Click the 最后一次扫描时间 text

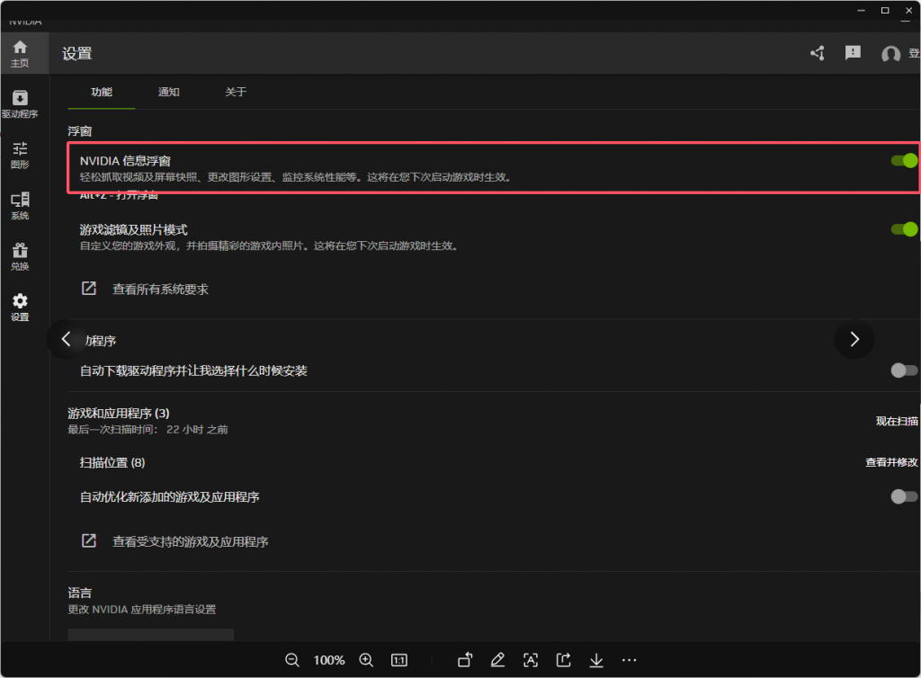[148, 430]
